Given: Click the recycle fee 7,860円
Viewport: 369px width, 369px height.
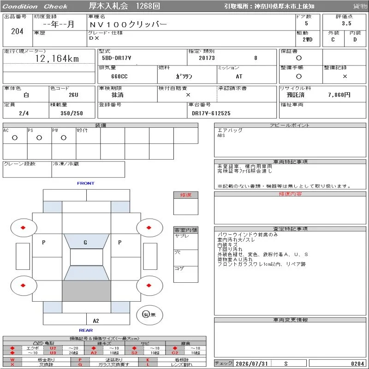Looking at the screenshot, I should pyautogui.click(x=339, y=95).
